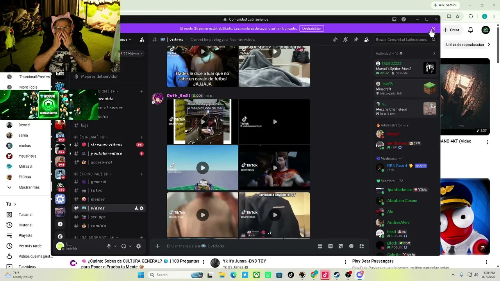Open the emoji picker
Screen dimensions: 500x281
351,246
